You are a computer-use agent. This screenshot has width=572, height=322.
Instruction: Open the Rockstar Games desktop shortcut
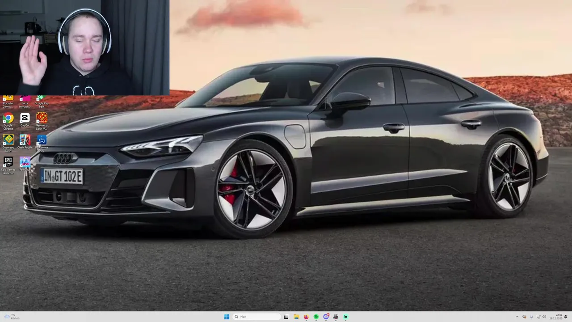click(8, 102)
